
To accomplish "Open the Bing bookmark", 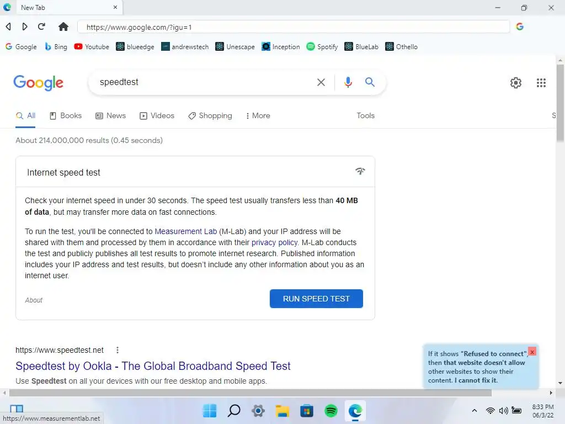I will pos(56,47).
